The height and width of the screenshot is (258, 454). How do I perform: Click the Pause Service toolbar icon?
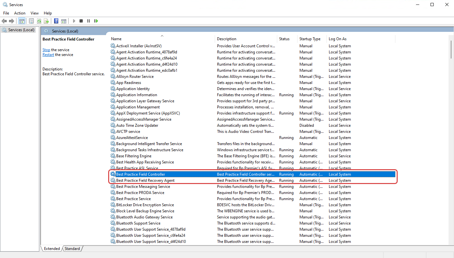tap(89, 21)
